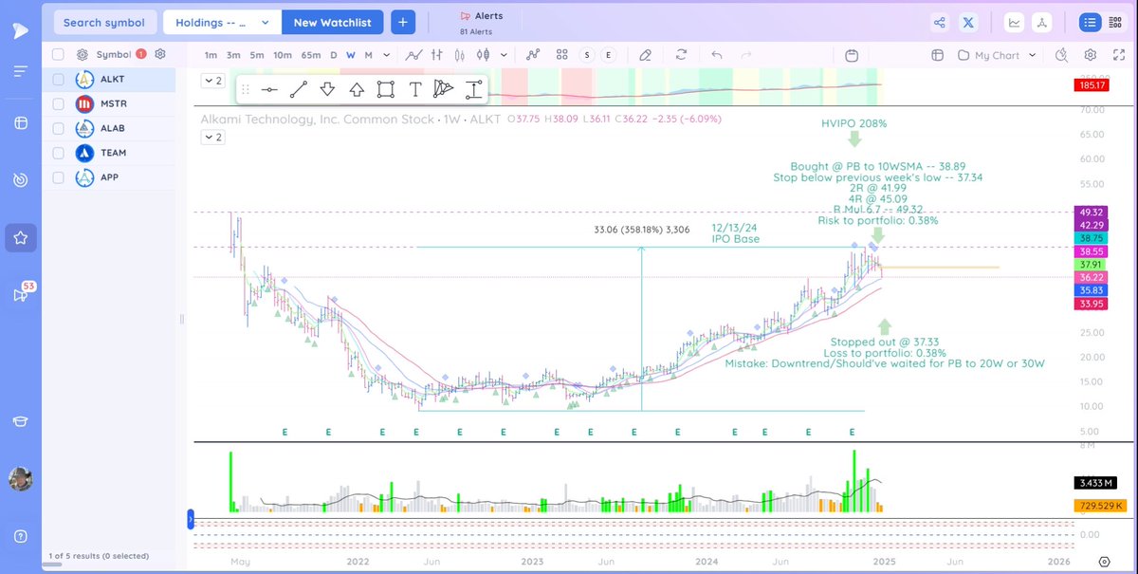Open the indicators menu icon
The width and height of the screenshot is (1138, 574).
pyautogui.click(x=534, y=55)
